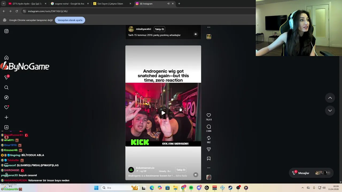Open the mizahyaratici profile name
Screen dimensions: 342x192
[x=143, y=29]
